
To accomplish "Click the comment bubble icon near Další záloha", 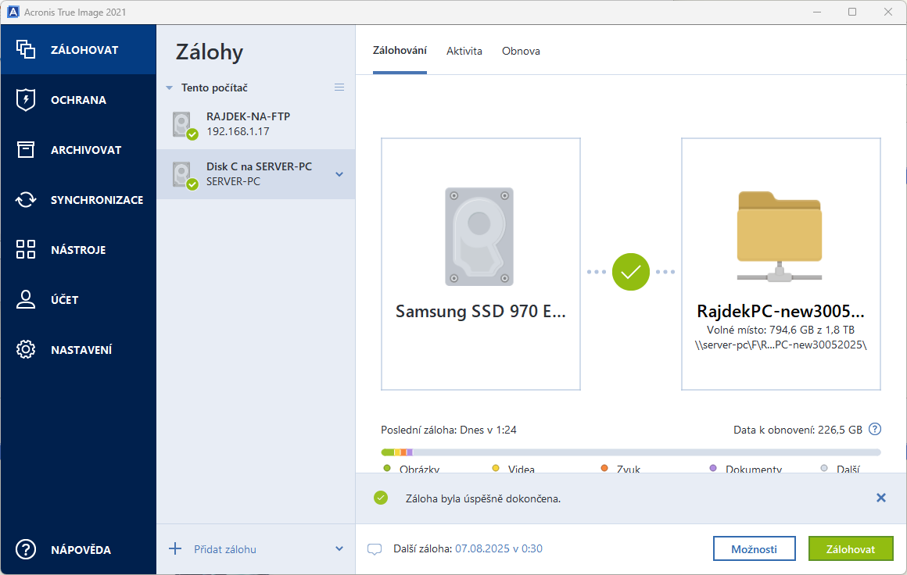I will [x=375, y=549].
